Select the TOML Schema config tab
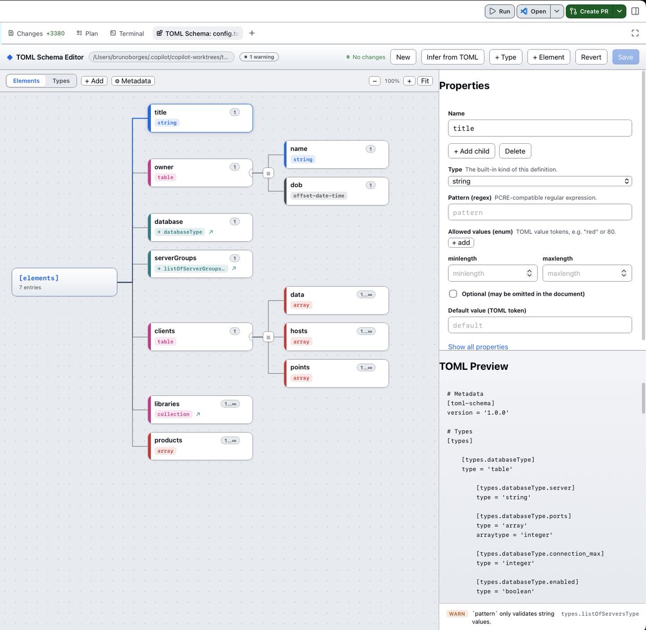This screenshot has width=646, height=630. [x=198, y=33]
